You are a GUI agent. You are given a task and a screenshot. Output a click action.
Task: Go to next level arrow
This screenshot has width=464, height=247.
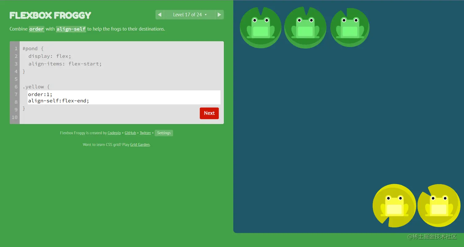pyautogui.click(x=219, y=15)
